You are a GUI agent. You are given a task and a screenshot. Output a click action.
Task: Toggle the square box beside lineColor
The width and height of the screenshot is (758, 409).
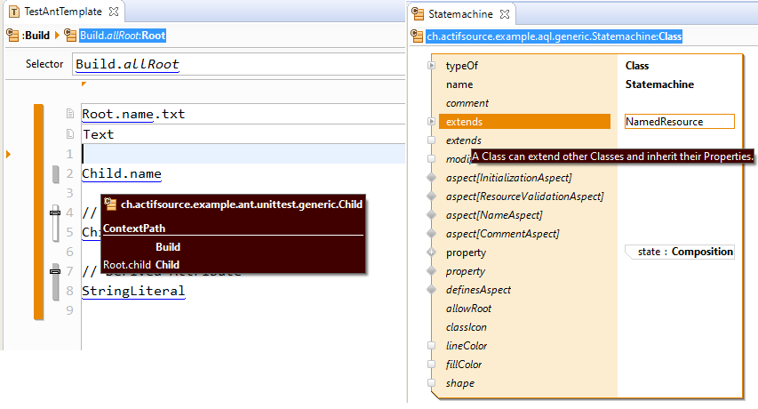pyautogui.click(x=432, y=346)
